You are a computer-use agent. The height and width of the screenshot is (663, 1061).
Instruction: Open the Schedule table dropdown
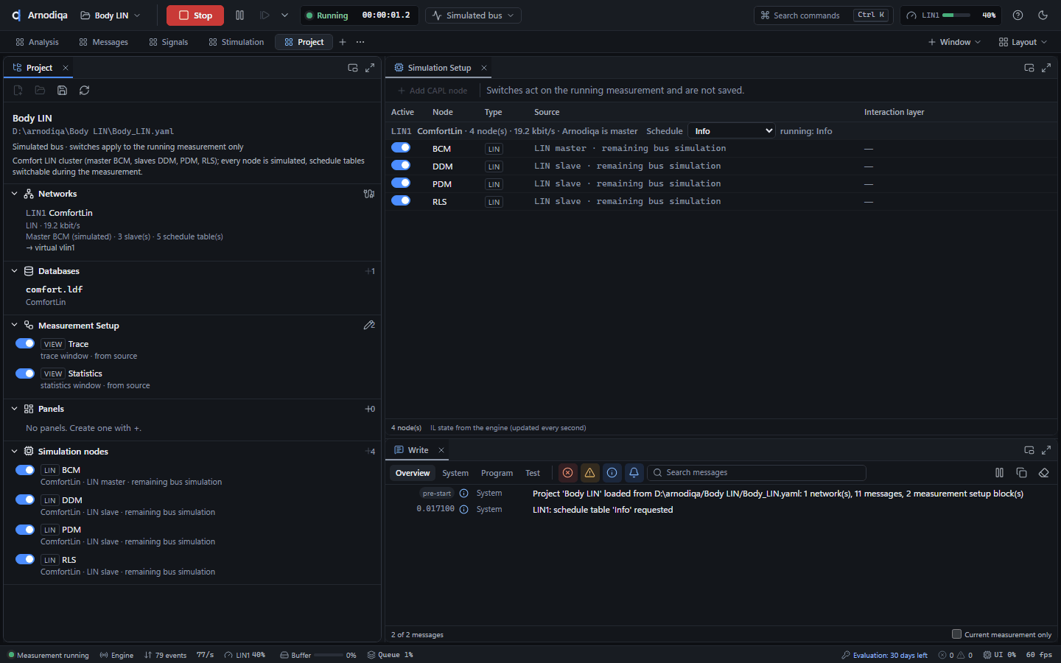point(732,131)
